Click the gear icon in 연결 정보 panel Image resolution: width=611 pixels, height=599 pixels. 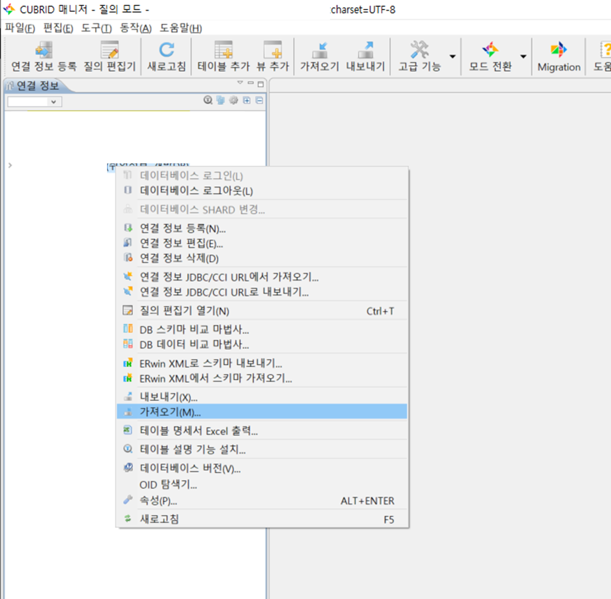coord(233,100)
